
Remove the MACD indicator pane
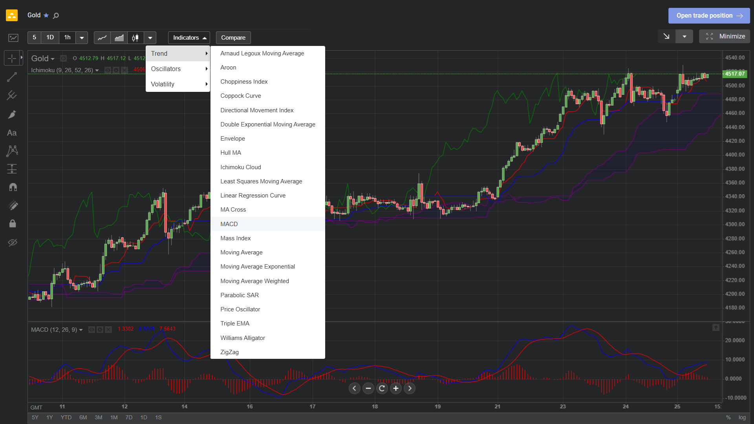coord(108,329)
